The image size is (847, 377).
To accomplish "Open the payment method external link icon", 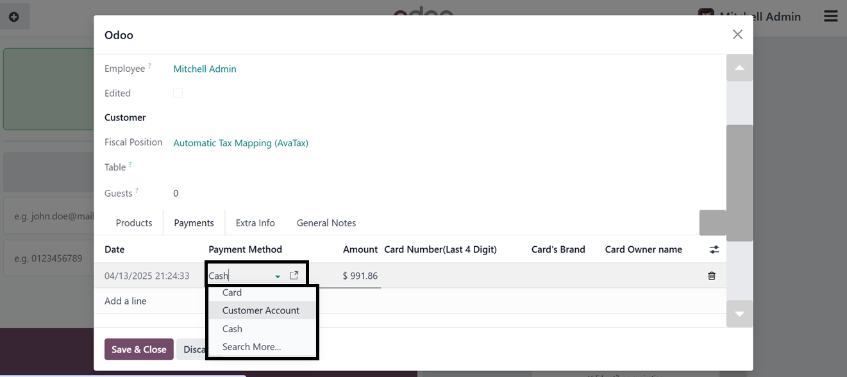I will tap(294, 276).
